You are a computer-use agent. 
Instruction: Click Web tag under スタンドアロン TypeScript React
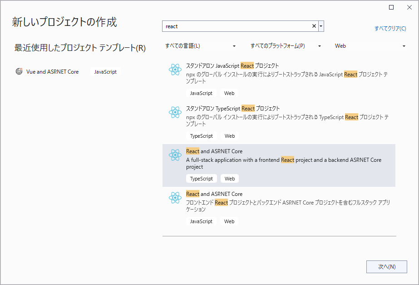230,136
